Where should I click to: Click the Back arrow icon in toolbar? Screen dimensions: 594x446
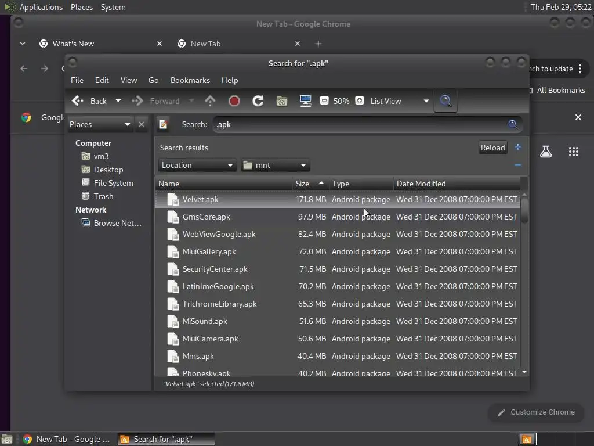pos(78,101)
